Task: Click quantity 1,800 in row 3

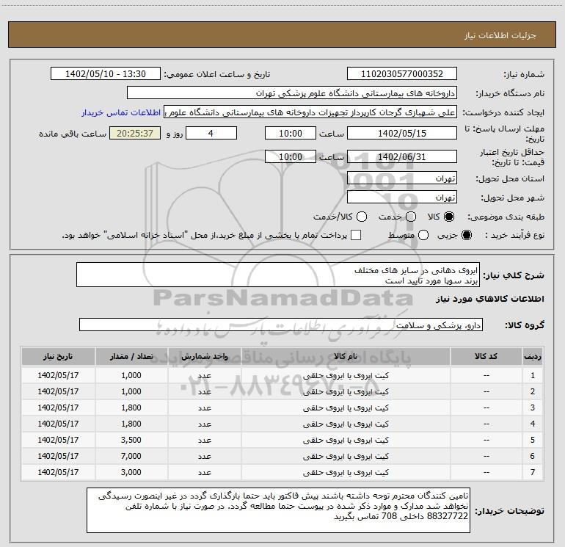Action: pos(131,407)
